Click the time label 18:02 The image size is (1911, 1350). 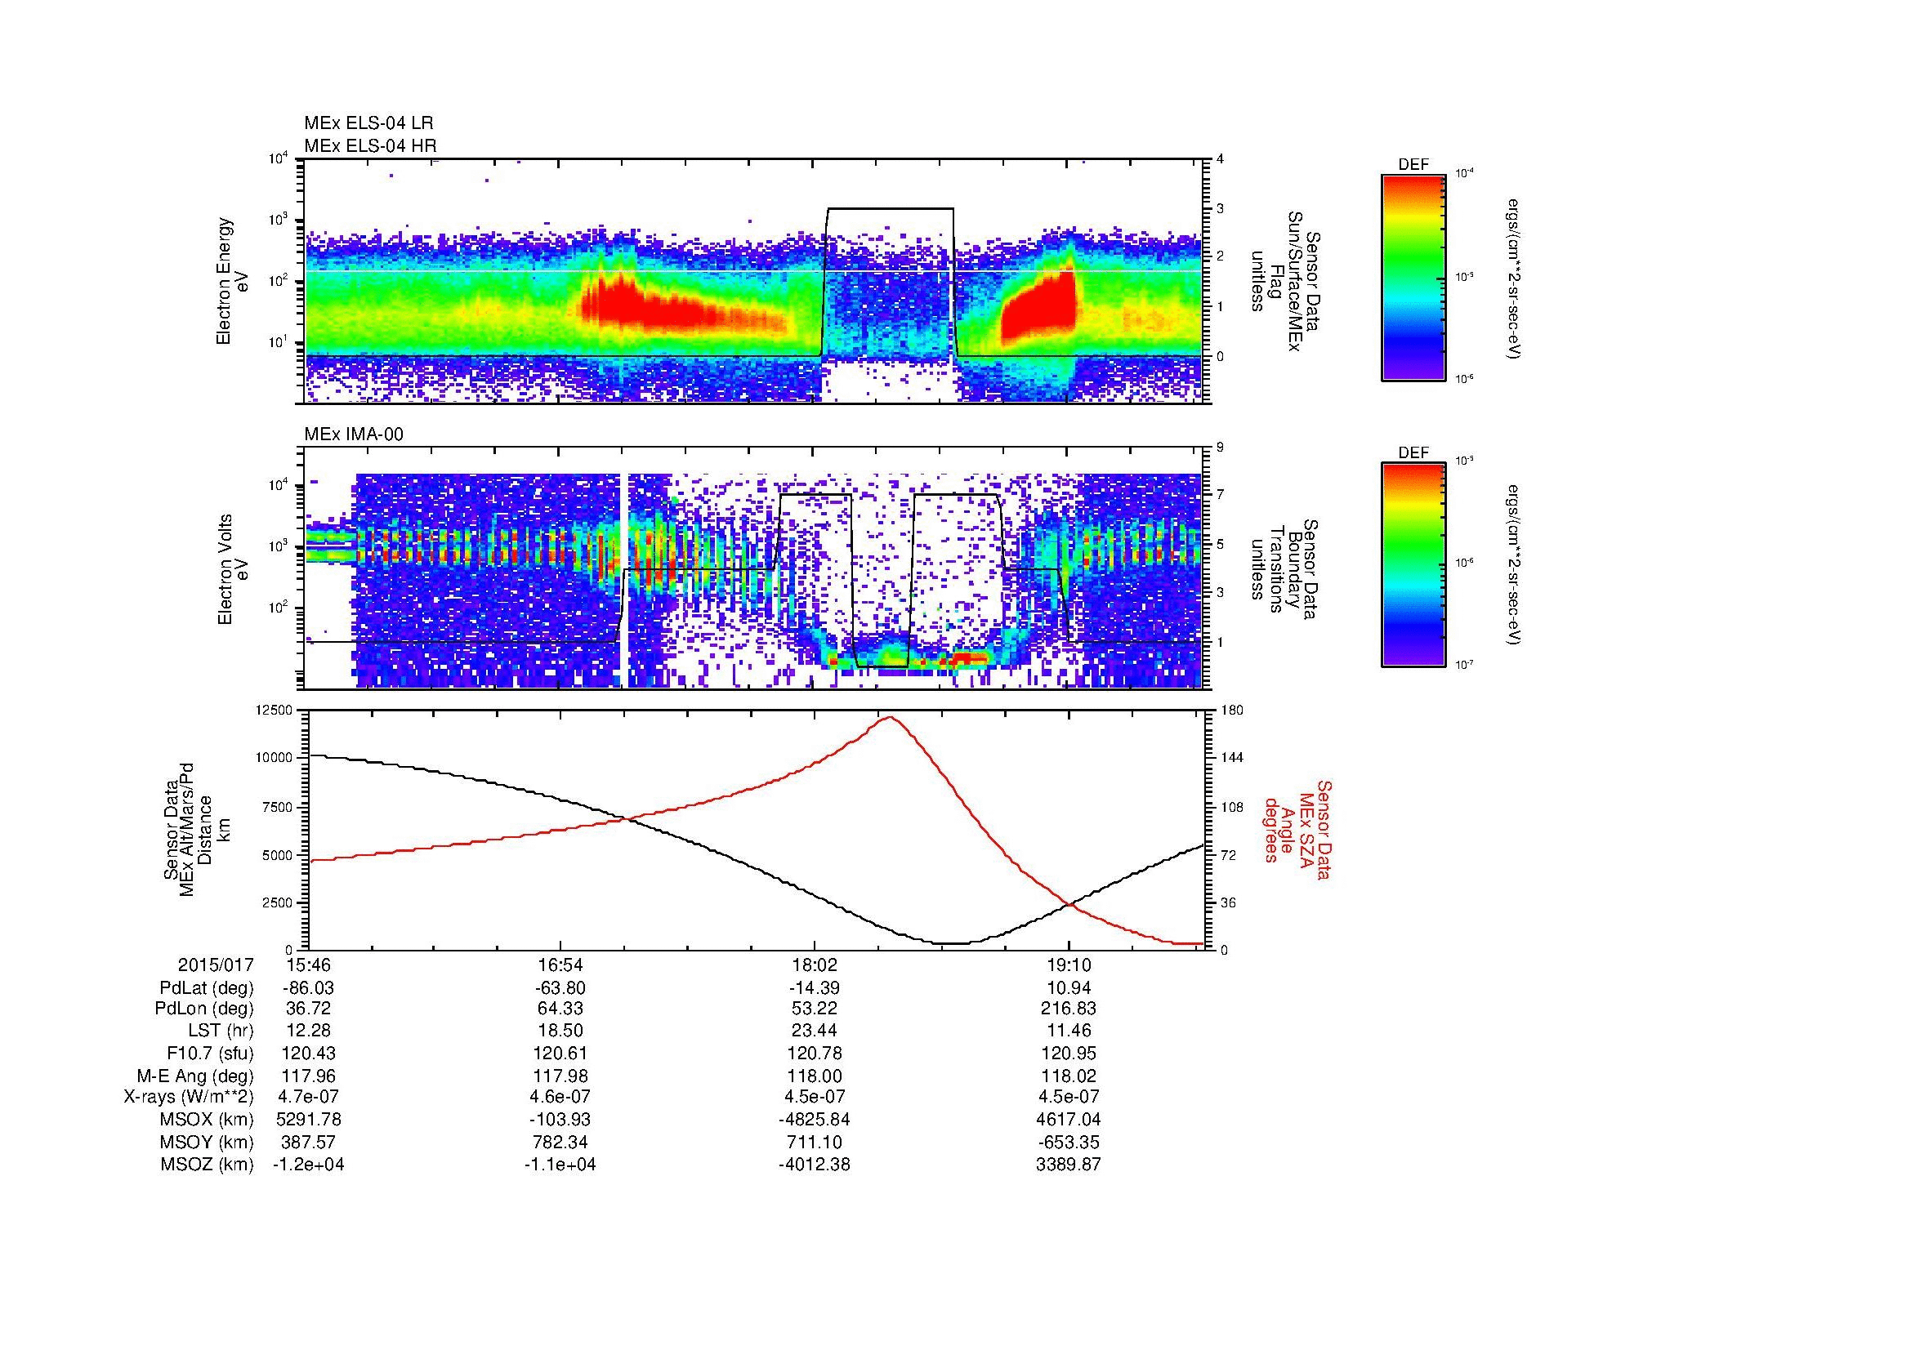(x=815, y=965)
